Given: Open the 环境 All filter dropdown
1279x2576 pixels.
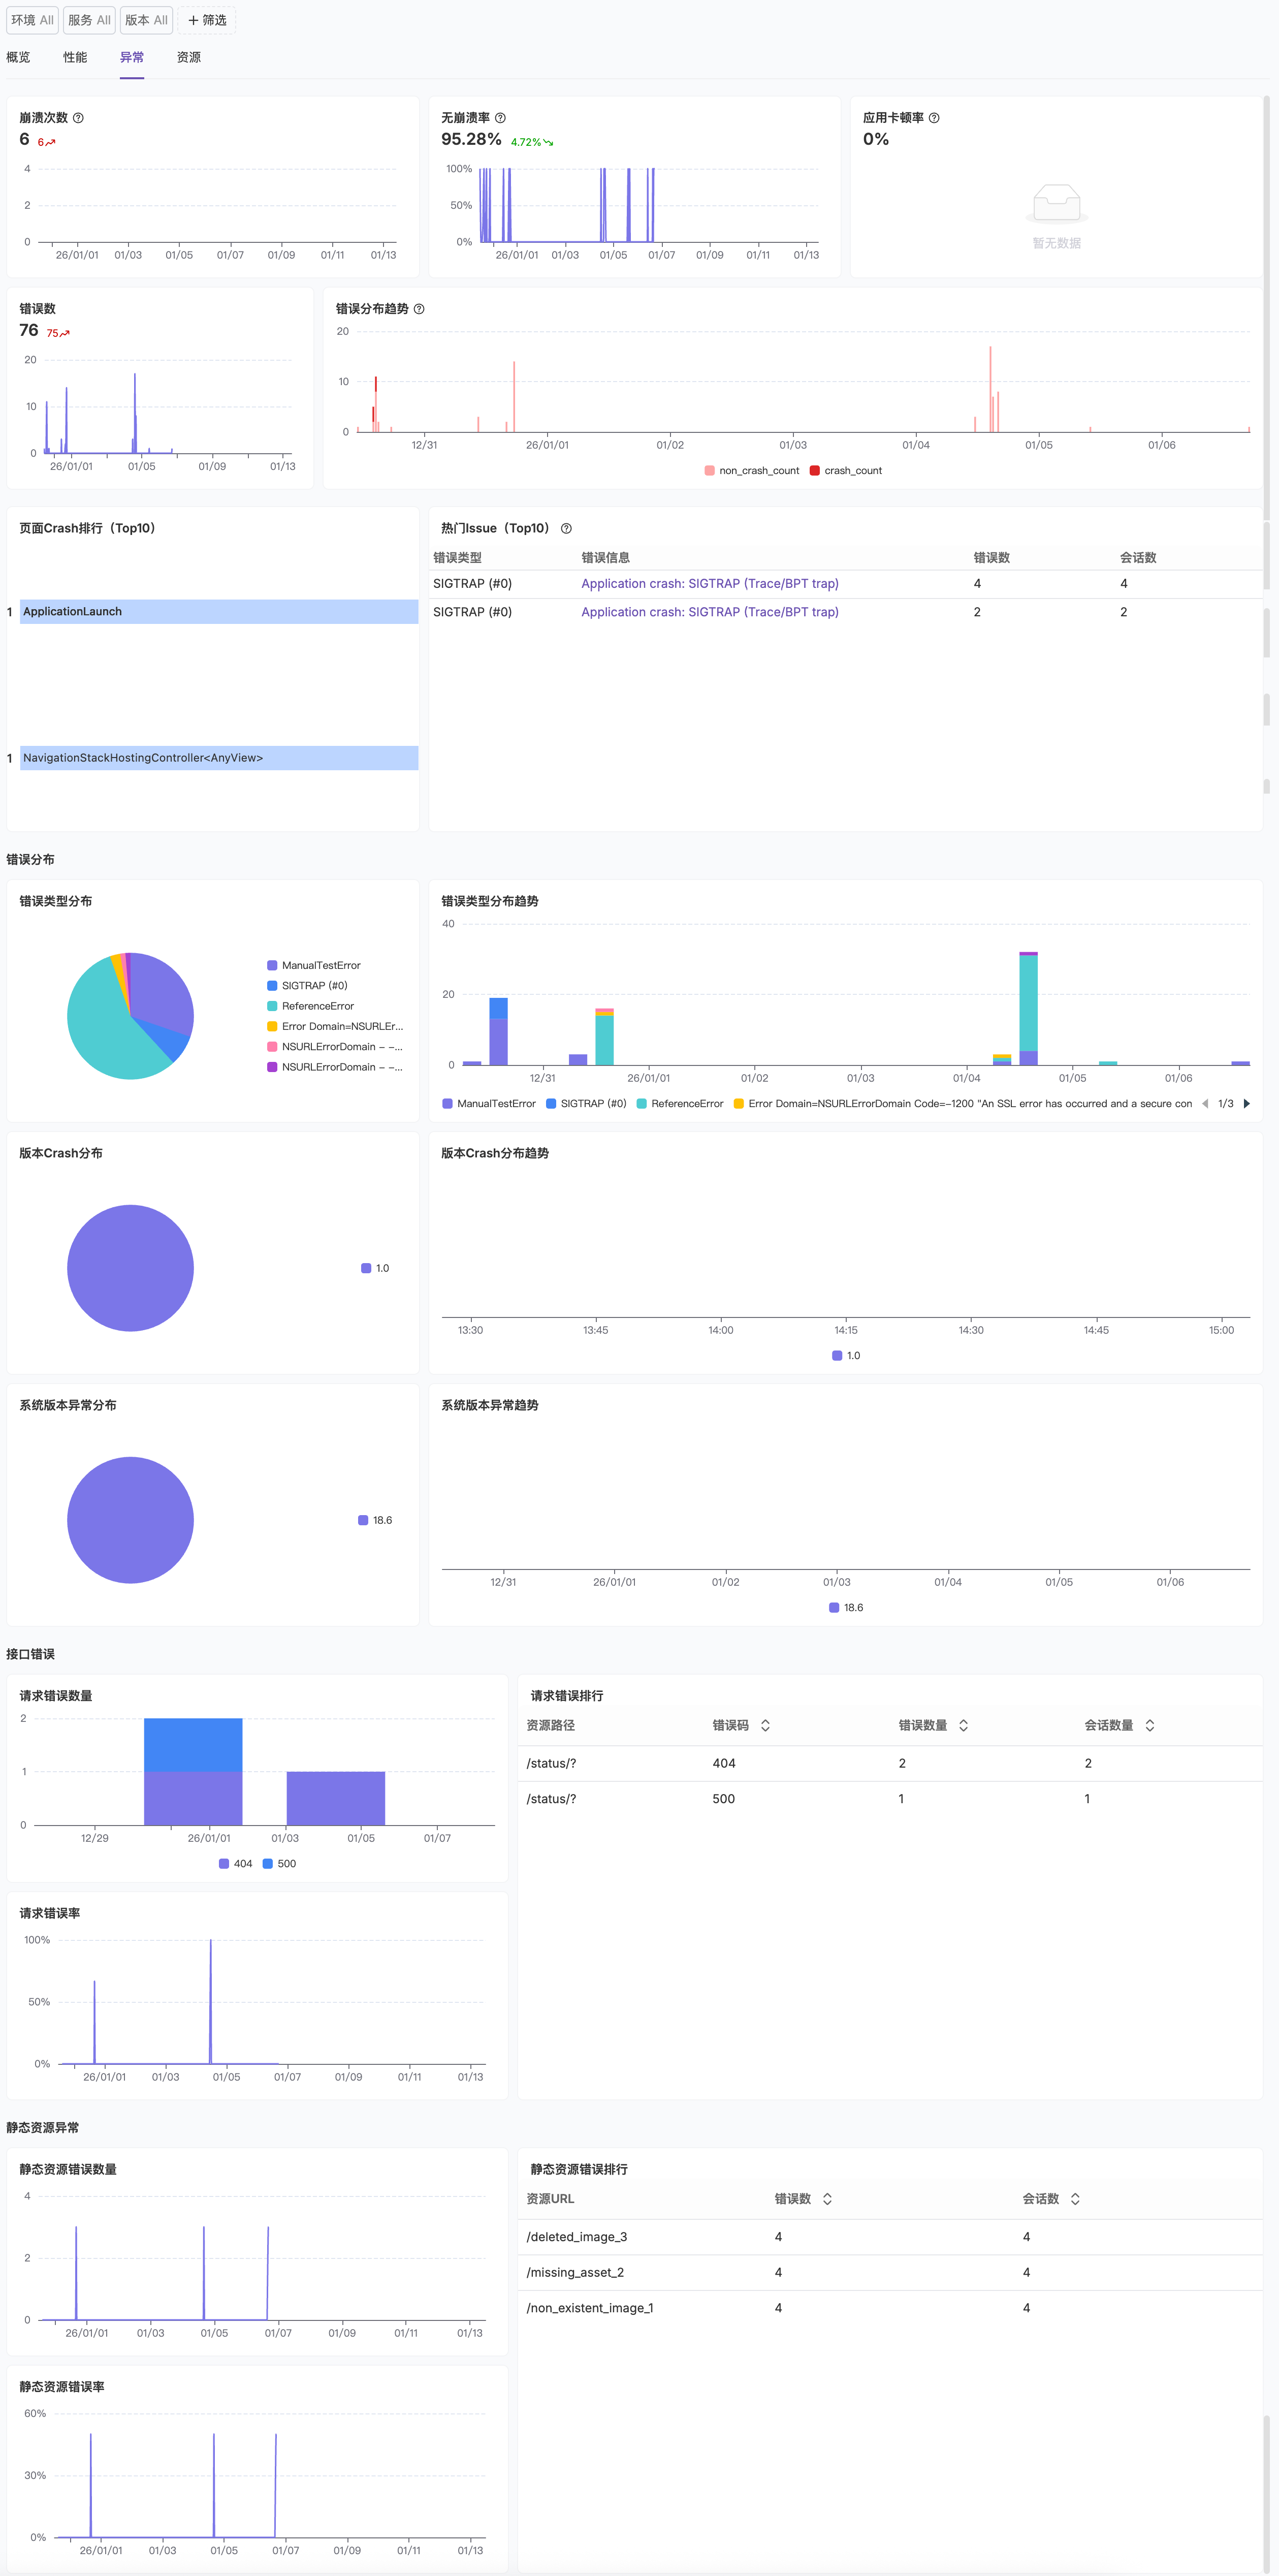Looking at the screenshot, I should 32,20.
